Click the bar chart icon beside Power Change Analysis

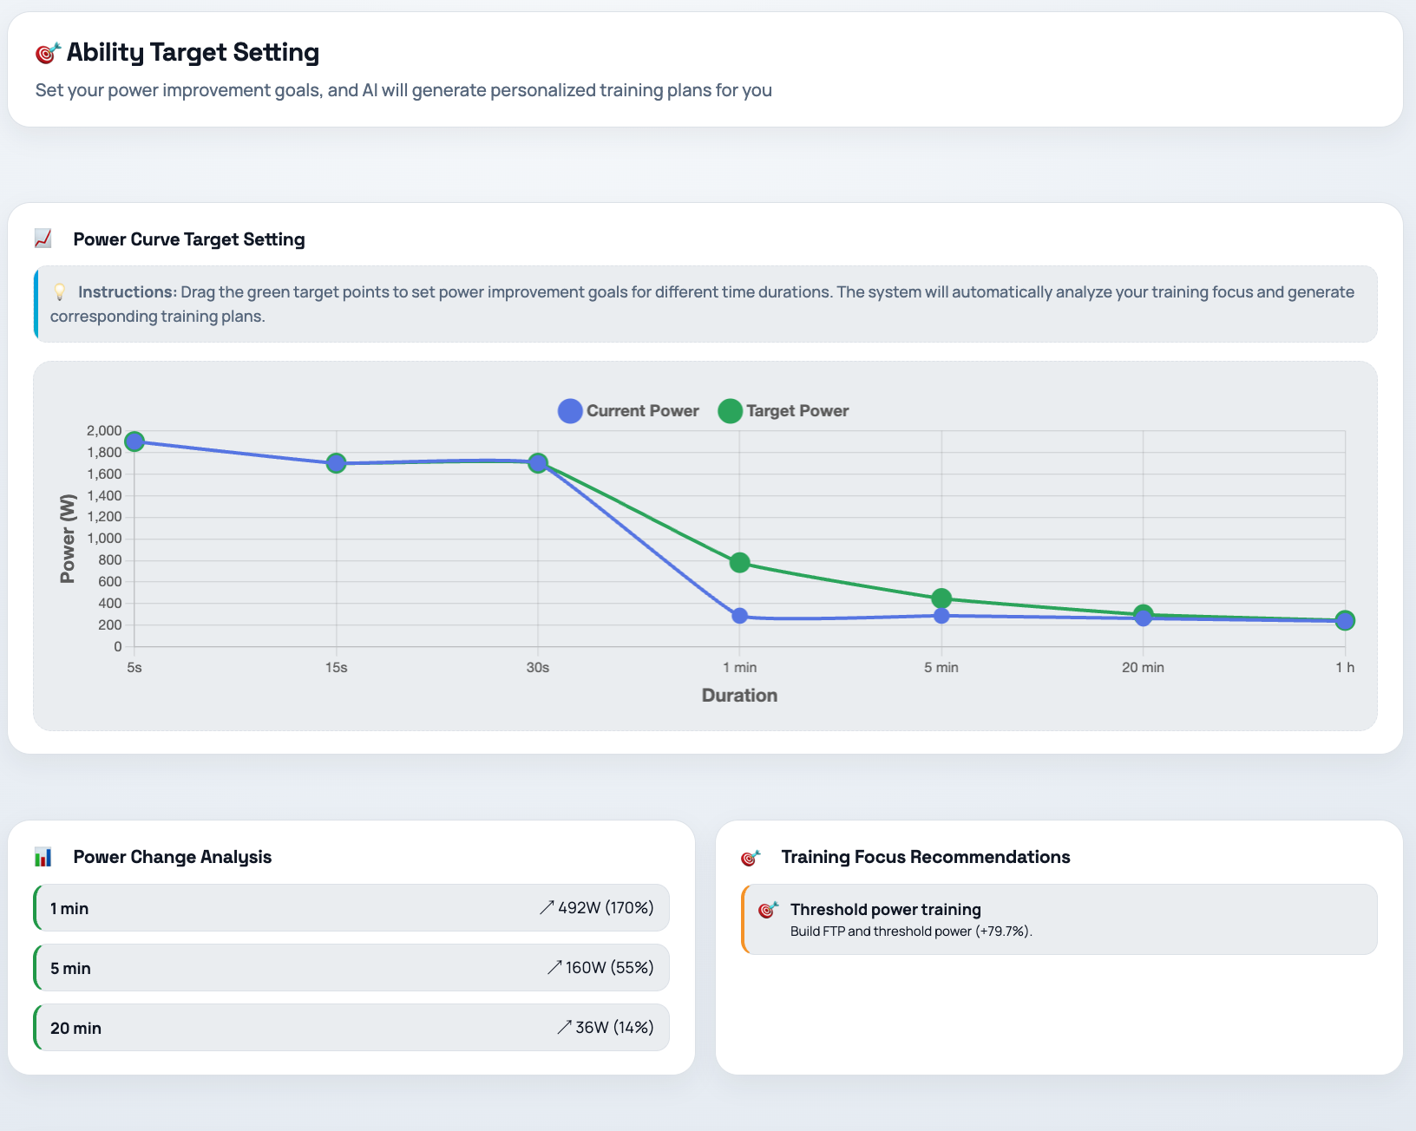pyautogui.click(x=43, y=857)
